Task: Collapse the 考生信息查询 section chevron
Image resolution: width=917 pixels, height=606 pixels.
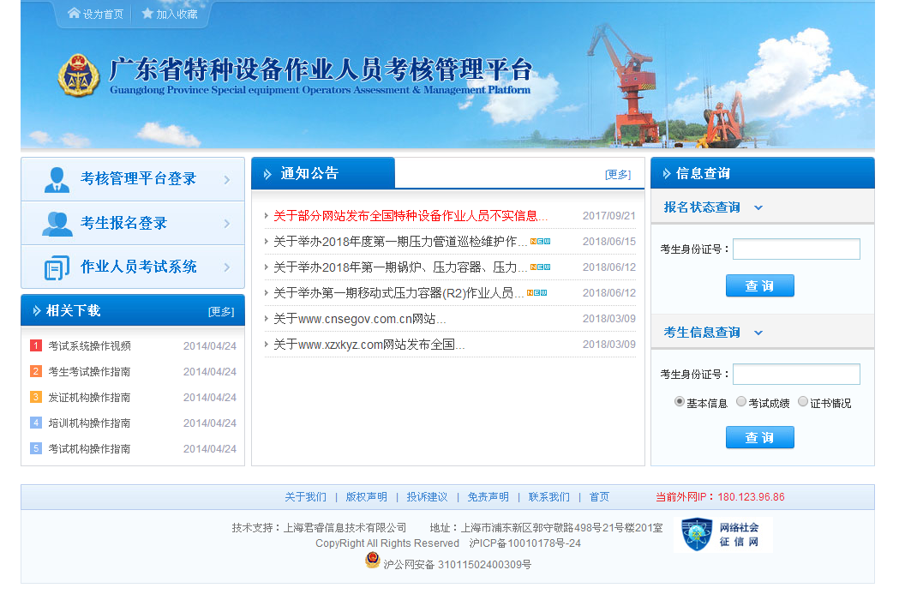Action: pos(758,333)
